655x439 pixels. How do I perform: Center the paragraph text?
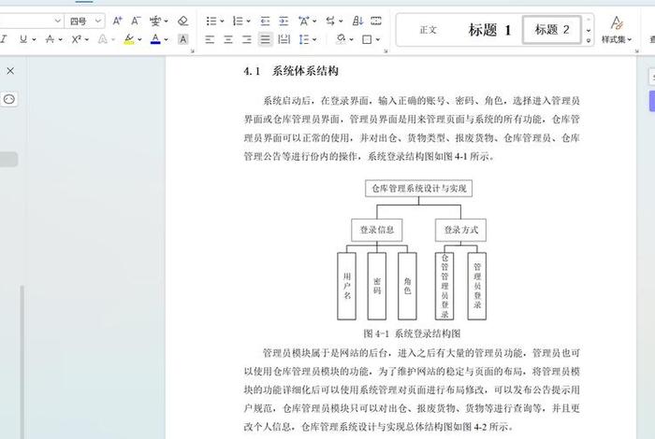(228, 39)
